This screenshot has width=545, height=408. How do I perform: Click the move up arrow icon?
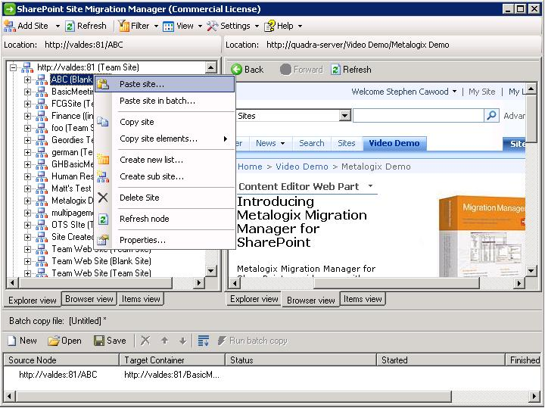tap(165, 341)
